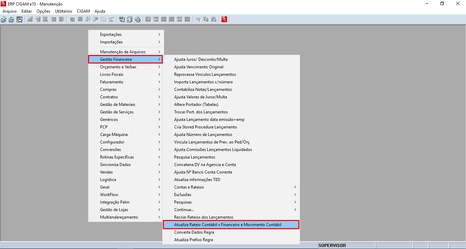Expand the Exportações submenu arrow
The height and width of the screenshot is (249, 466).
[159, 34]
